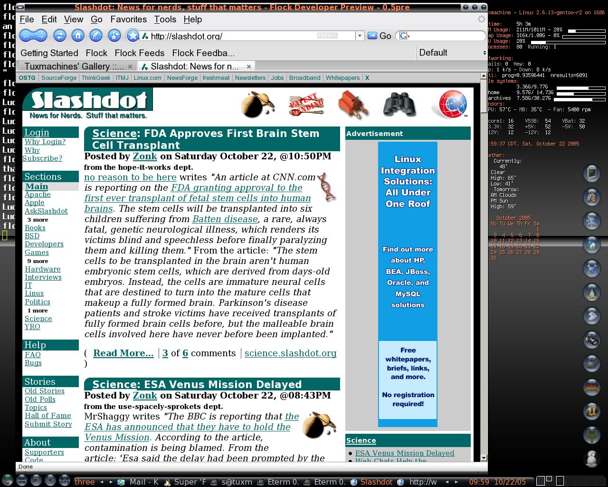Screen dimensions: 608x487
Task: Launch the Tux penguin icon in the dock
Action: [591, 292]
